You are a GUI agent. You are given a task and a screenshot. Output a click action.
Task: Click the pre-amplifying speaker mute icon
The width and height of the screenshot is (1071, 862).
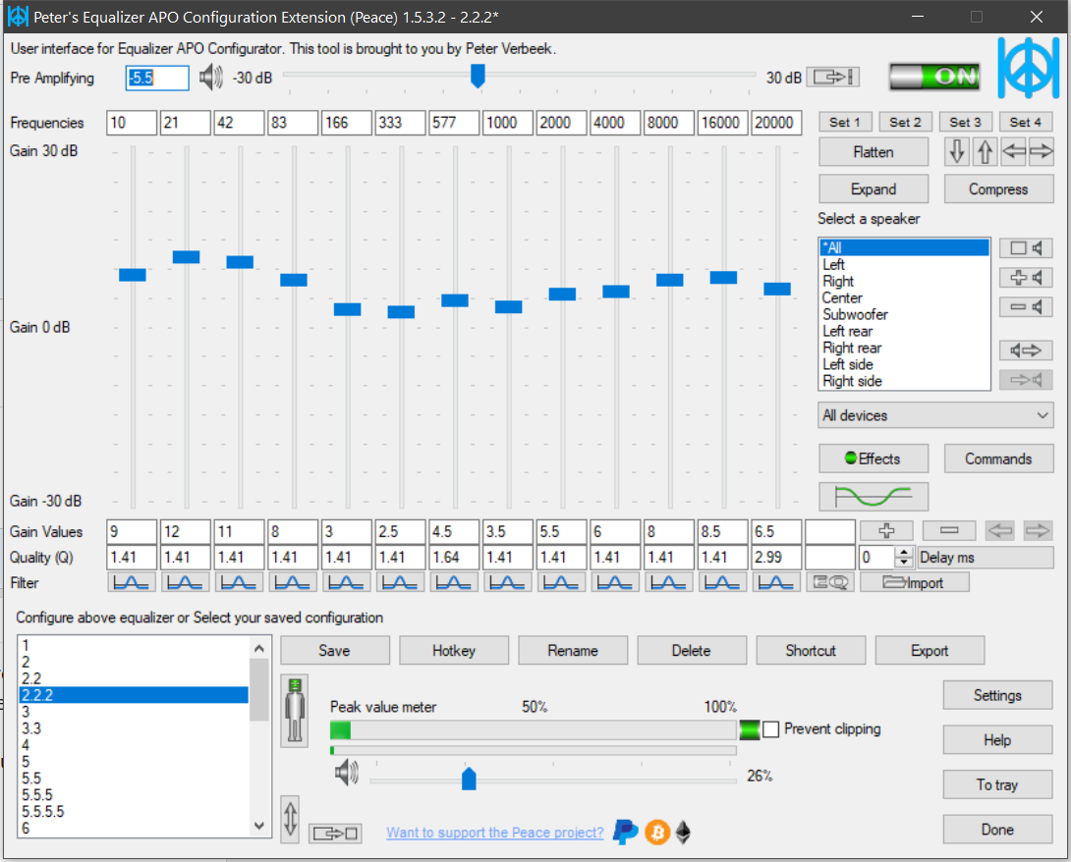(x=211, y=78)
